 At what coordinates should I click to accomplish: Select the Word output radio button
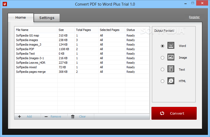point(162,46)
